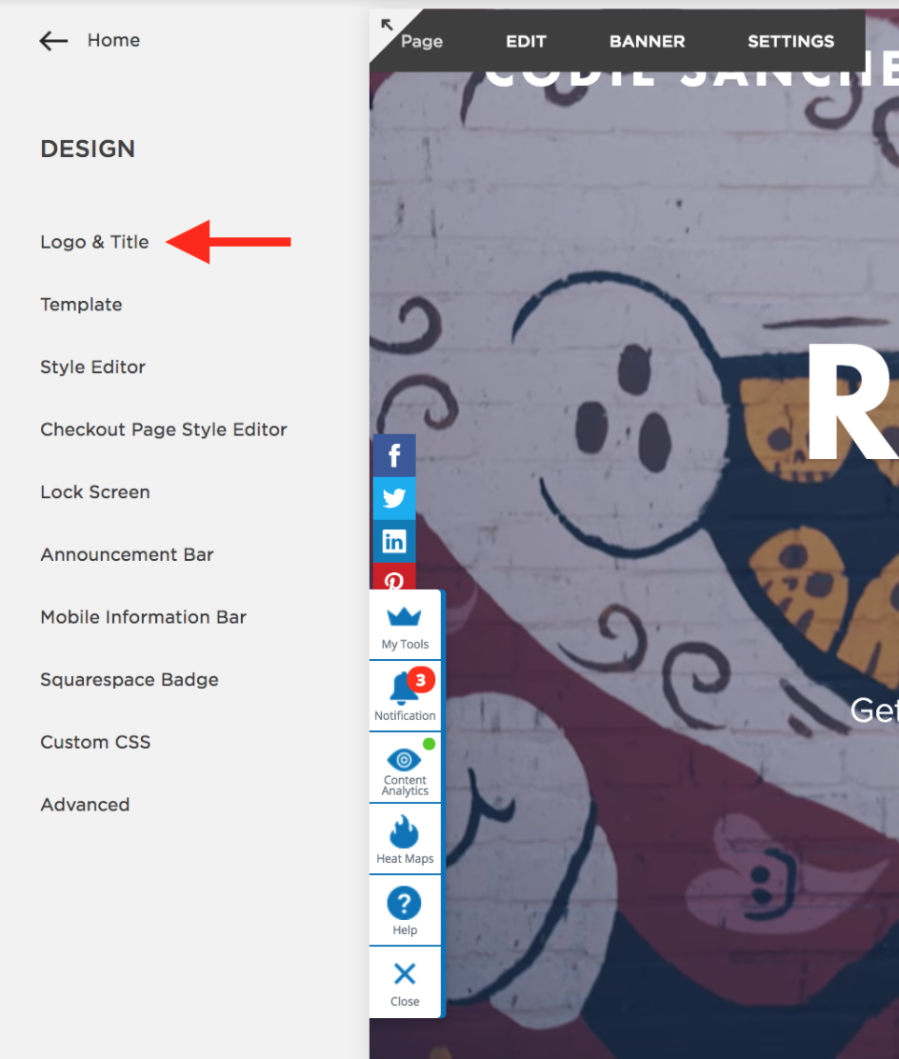Open Content Analytics eye icon
This screenshot has width=899, height=1059.
(x=404, y=760)
